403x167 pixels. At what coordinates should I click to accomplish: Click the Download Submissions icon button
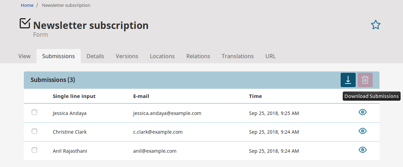(x=348, y=80)
